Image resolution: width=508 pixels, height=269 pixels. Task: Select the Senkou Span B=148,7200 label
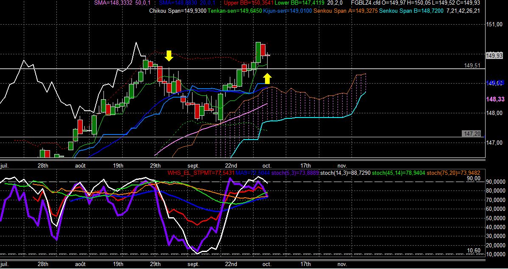click(x=411, y=11)
